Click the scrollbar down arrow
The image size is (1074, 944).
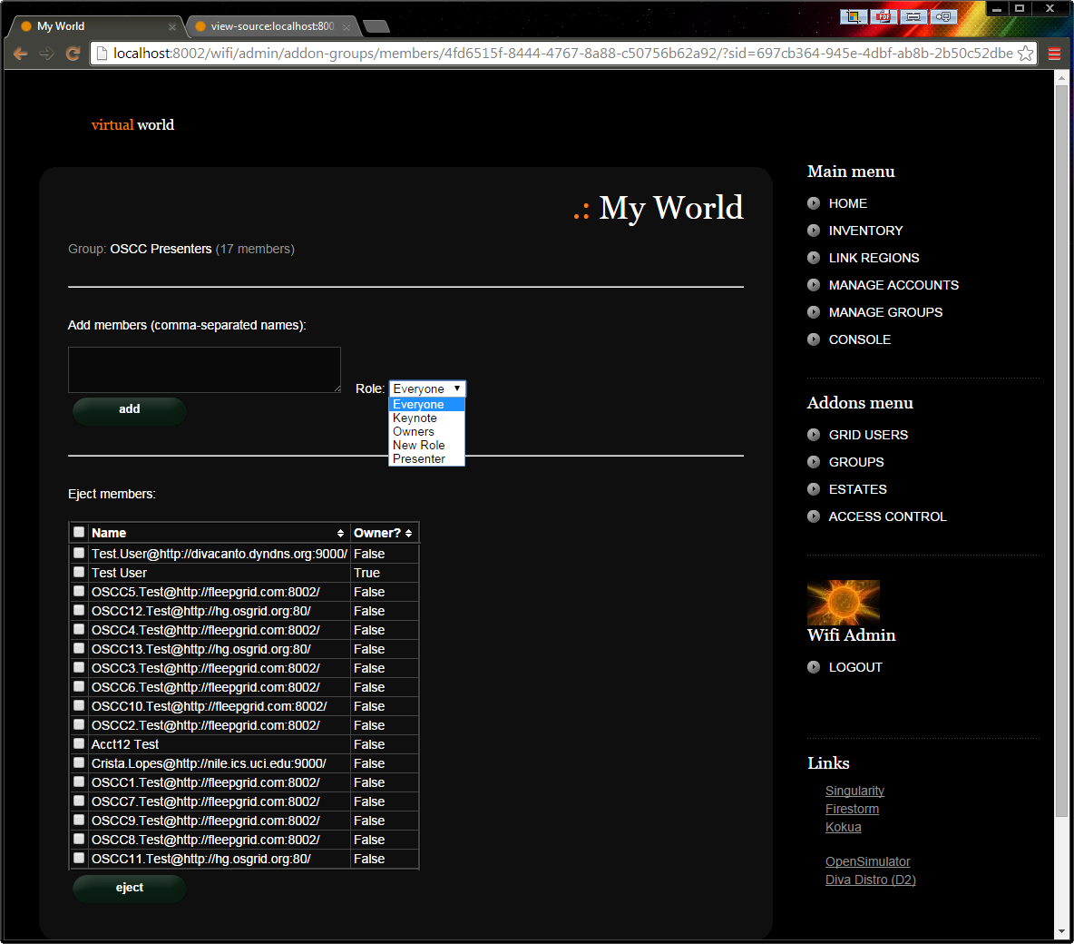pyautogui.click(x=1061, y=931)
